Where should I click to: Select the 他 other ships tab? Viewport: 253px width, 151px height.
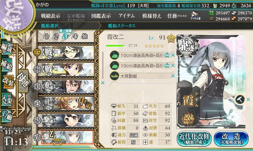pos(84,36)
